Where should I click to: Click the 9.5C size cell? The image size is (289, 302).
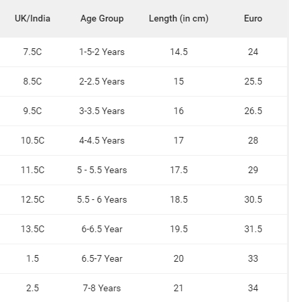[x=32, y=111]
